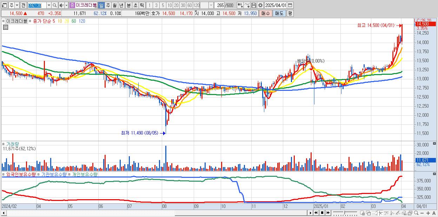
Task: Open the calendar picker icon
Action: point(290,5)
